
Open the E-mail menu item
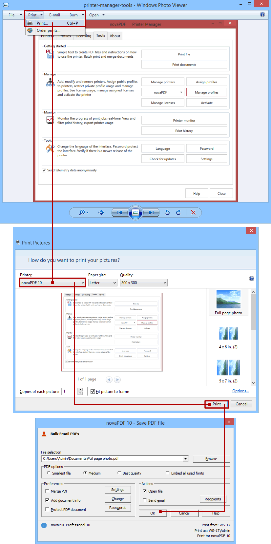54,15
